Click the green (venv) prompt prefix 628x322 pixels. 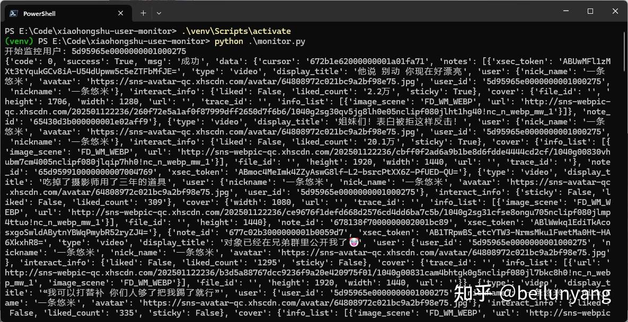(19, 41)
